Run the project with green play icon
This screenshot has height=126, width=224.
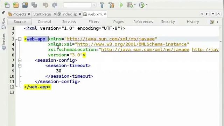pyautogui.click(x=121, y=5)
